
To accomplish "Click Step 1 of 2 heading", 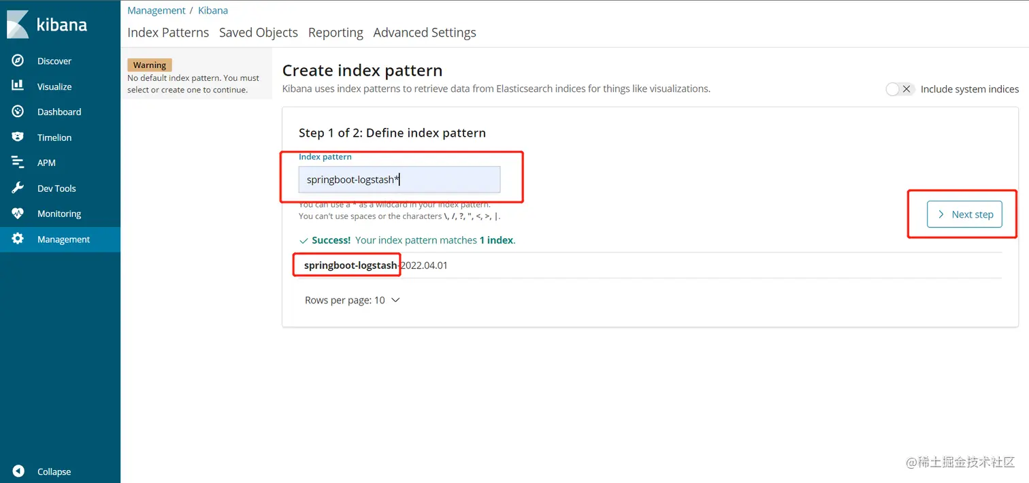I will 392,133.
